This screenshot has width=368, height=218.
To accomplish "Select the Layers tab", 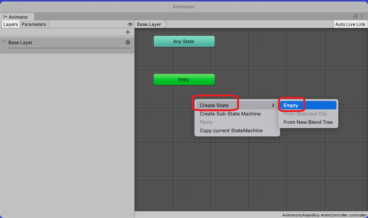I will [11, 24].
